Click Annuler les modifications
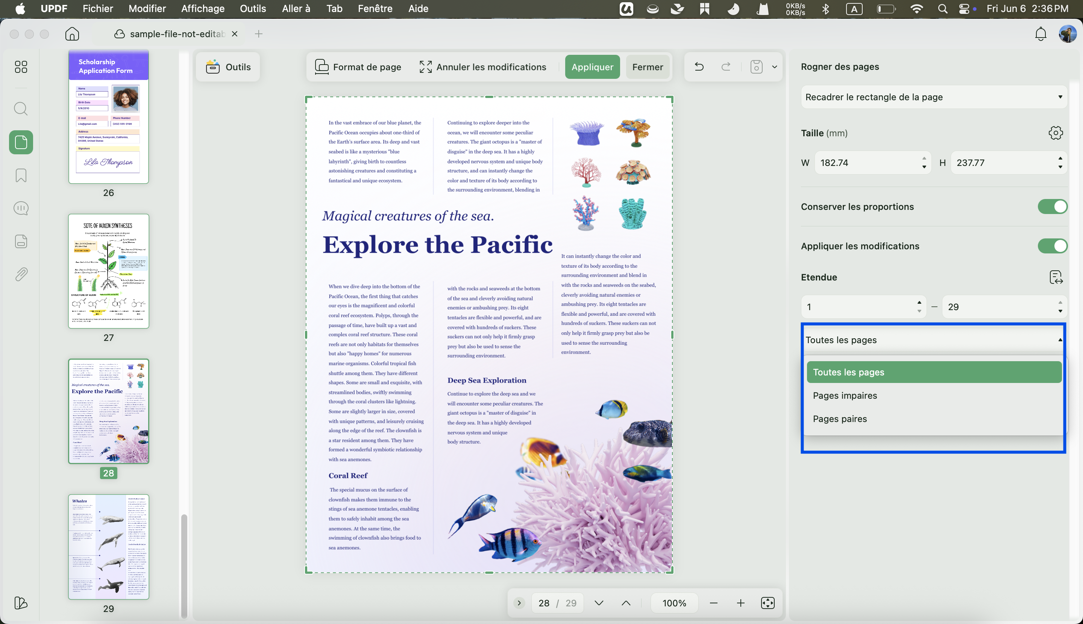Viewport: 1083px width, 624px height. [483, 67]
